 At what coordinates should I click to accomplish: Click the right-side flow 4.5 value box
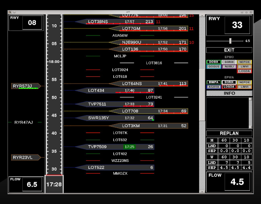[237, 182]
